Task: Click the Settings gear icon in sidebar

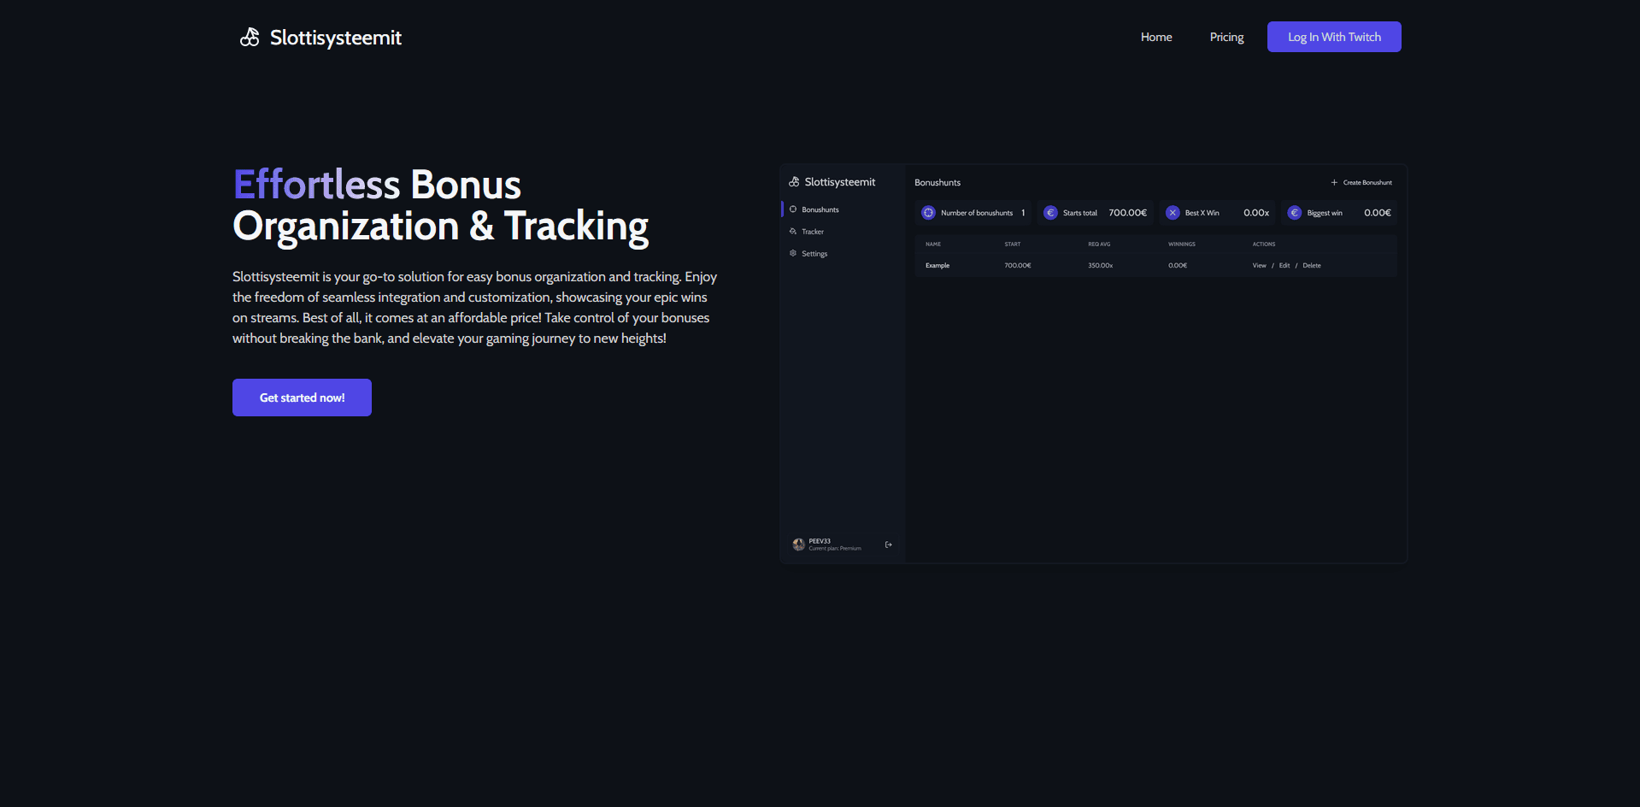Action: pos(793,253)
